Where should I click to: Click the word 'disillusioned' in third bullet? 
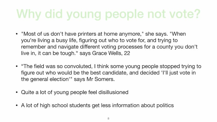(113, 92)
